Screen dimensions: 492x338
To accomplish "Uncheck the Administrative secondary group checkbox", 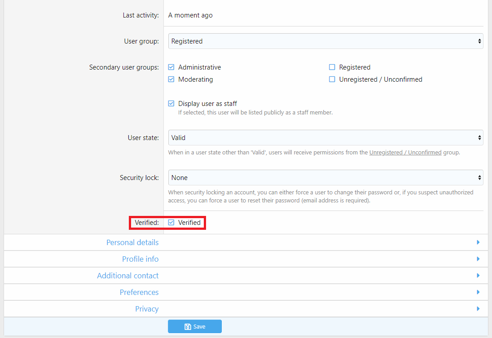I will (x=171, y=67).
